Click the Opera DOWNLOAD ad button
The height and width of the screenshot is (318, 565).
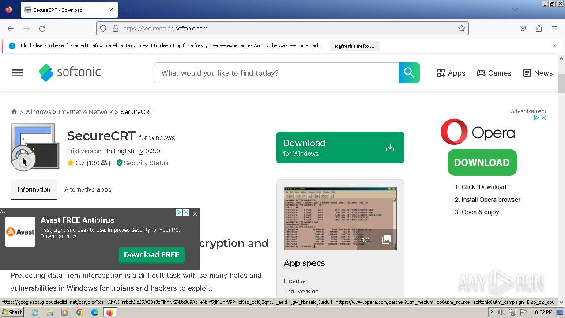click(482, 163)
